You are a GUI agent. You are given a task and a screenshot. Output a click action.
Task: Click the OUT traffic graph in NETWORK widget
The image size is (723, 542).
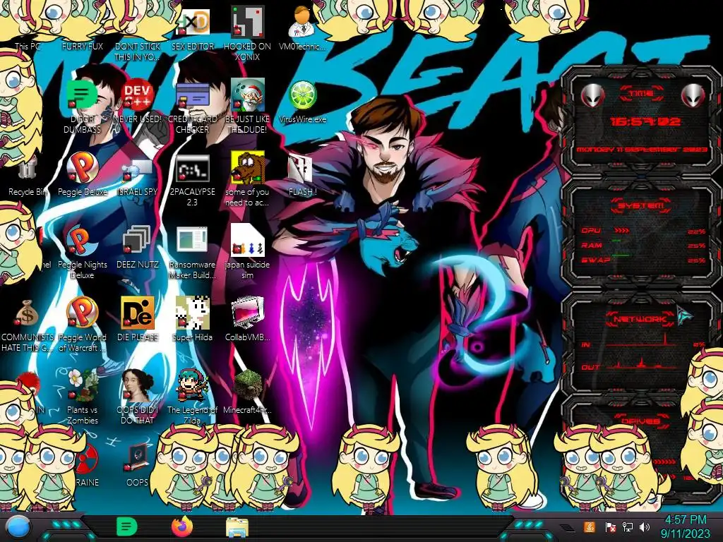(x=643, y=365)
